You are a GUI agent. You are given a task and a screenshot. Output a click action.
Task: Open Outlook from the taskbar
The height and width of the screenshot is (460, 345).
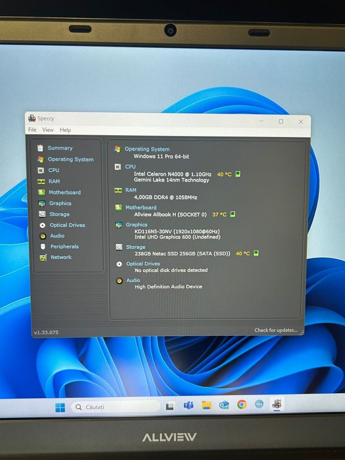point(224,405)
